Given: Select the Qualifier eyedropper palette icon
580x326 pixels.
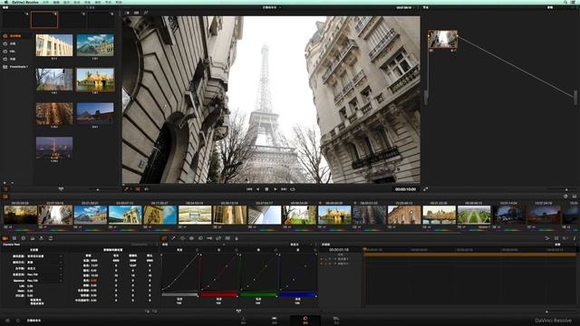Looking at the screenshot, I should point(173,238).
